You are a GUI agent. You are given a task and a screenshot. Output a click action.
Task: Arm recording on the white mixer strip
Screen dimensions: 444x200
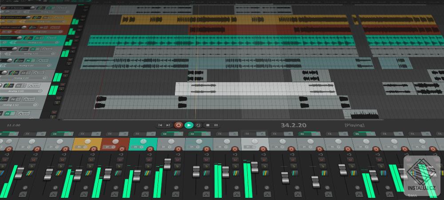pos(263,149)
